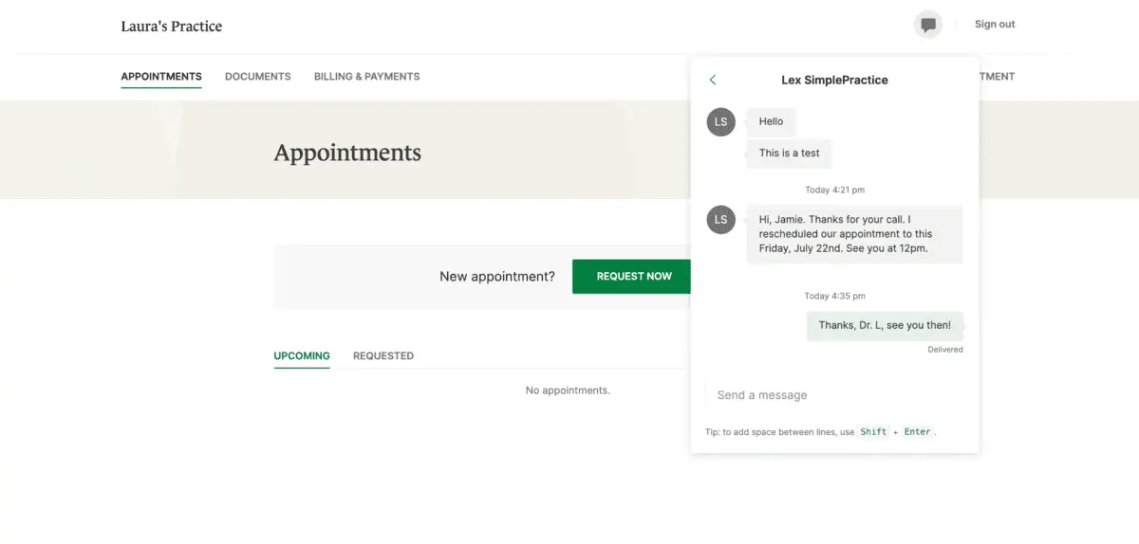Click the Laura's Practice title

[172, 27]
